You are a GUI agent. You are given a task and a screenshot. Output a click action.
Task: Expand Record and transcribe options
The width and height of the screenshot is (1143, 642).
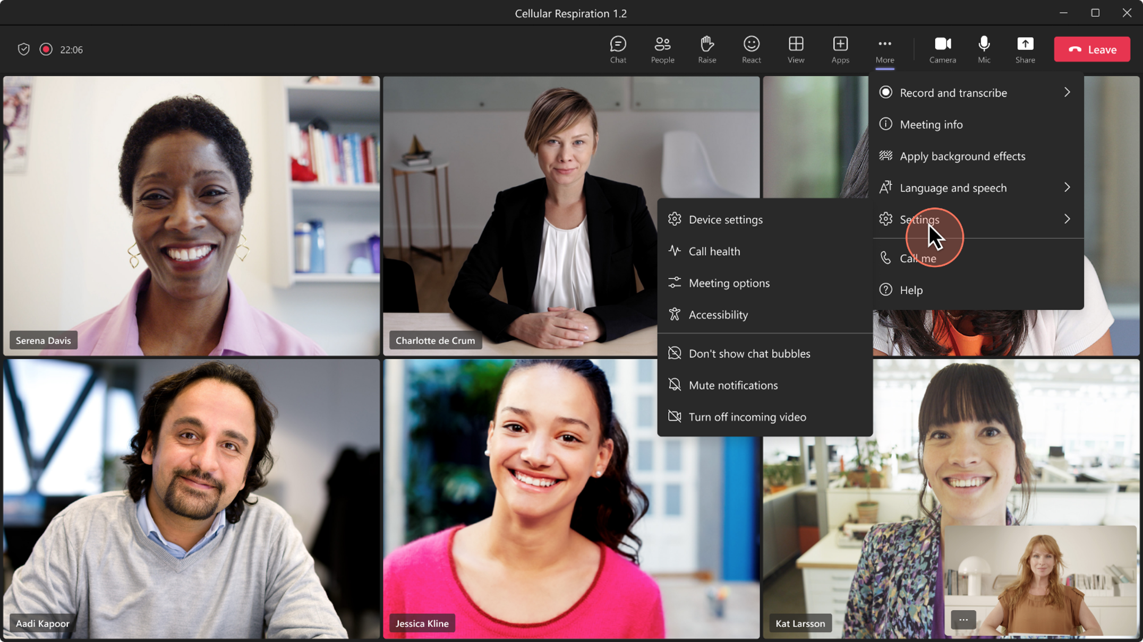click(x=1066, y=92)
